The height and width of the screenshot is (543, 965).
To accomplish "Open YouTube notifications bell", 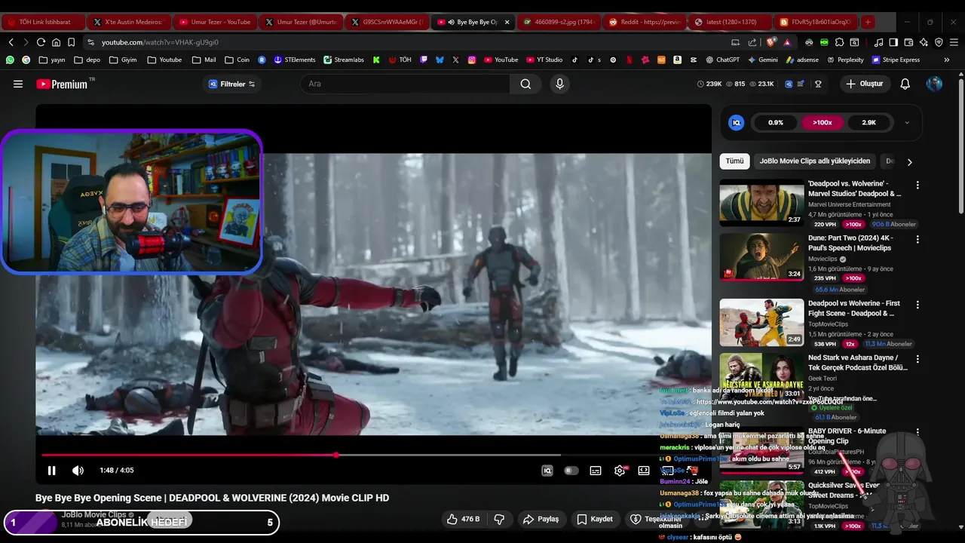I will click(905, 84).
